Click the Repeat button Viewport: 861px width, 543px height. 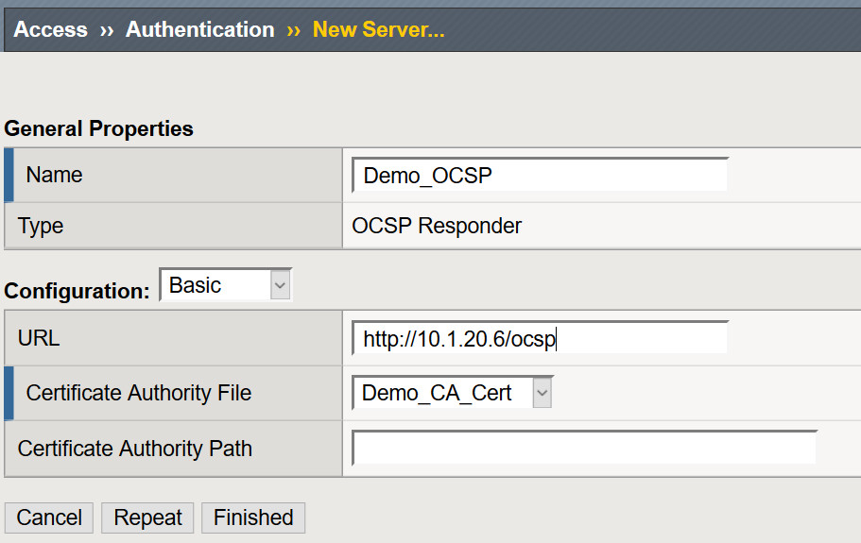(147, 518)
